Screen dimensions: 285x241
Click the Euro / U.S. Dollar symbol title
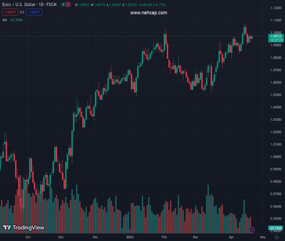[30, 4]
